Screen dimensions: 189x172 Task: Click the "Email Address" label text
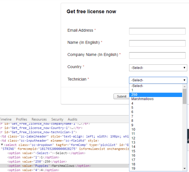pos(80,30)
